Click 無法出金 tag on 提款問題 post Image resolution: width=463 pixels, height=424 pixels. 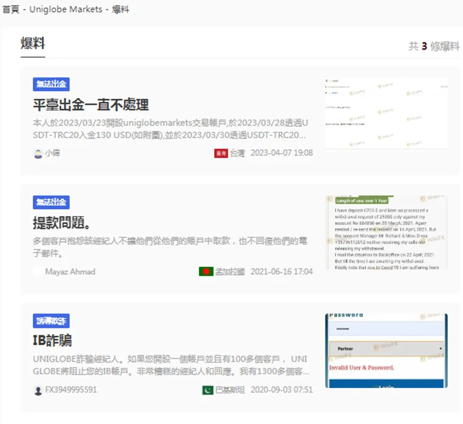pos(51,202)
